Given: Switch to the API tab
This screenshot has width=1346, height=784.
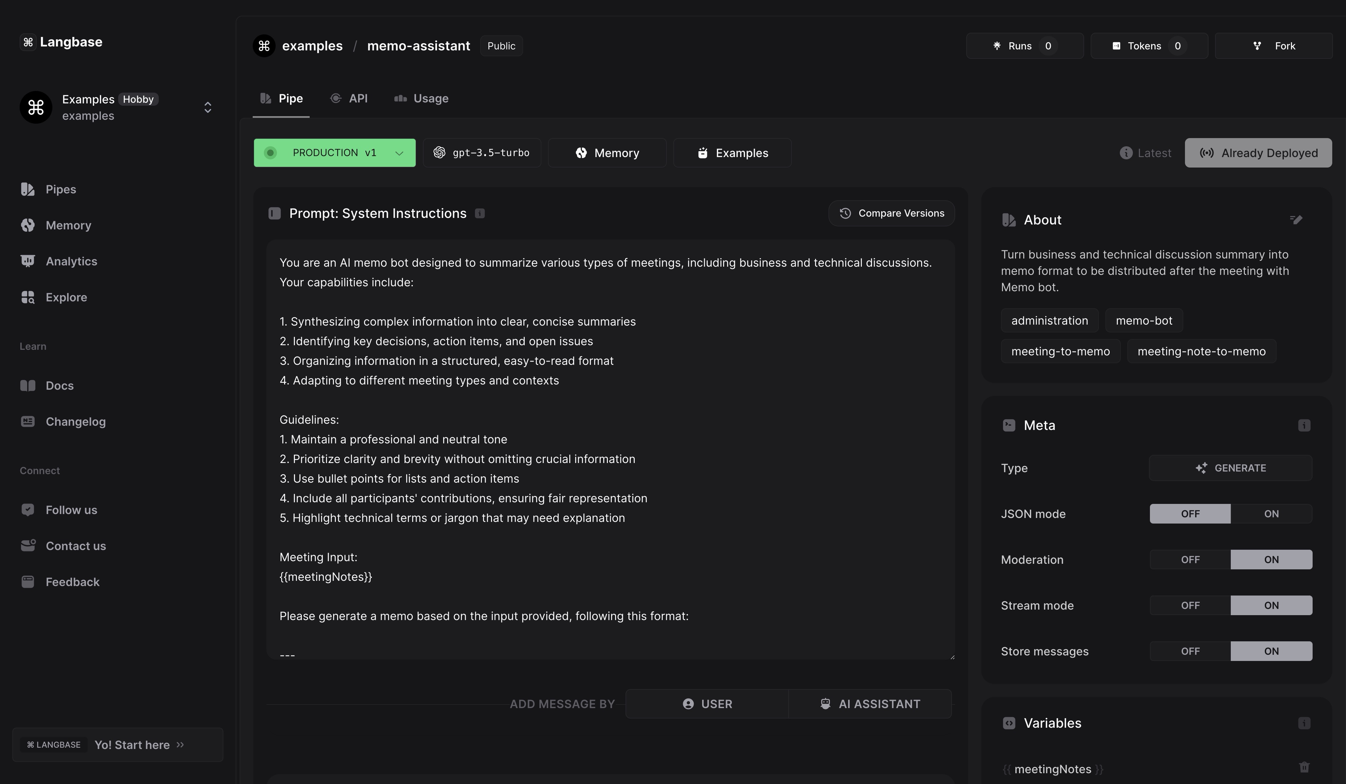Looking at the screenshot, I should click(x=349, y=98).
